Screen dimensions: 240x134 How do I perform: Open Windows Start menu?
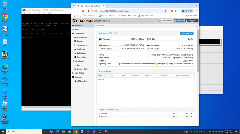point(3,131)
